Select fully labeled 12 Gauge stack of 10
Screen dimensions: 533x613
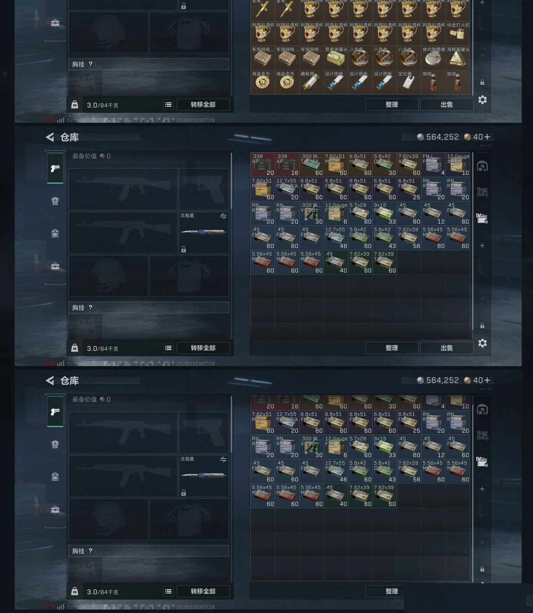click(458, 164)
